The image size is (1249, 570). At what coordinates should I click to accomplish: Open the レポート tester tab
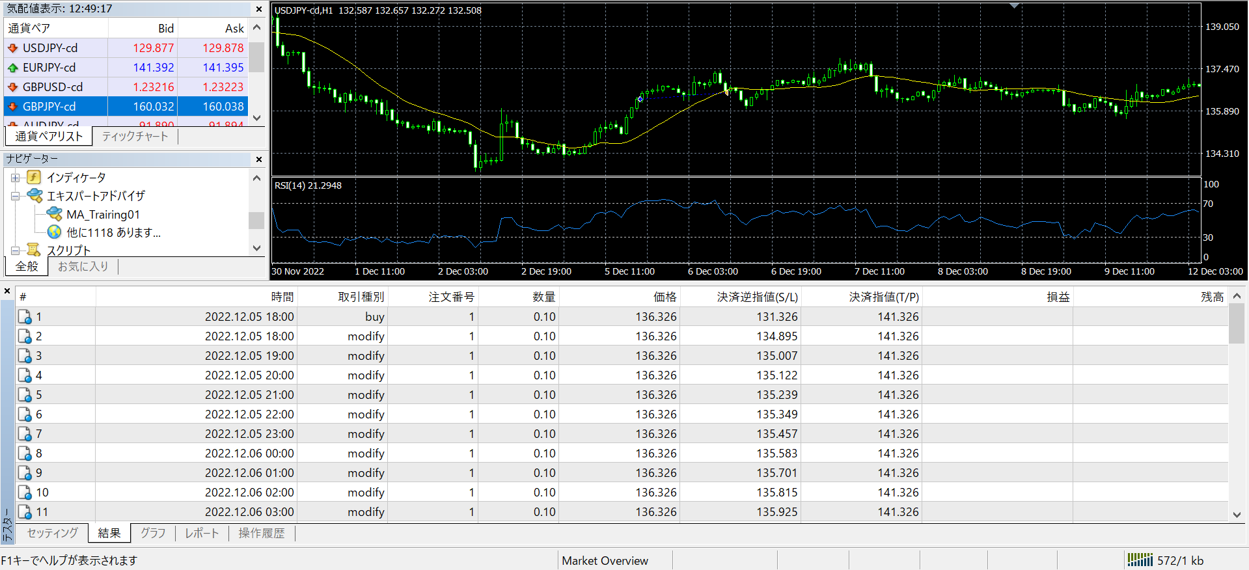(202, 533)
